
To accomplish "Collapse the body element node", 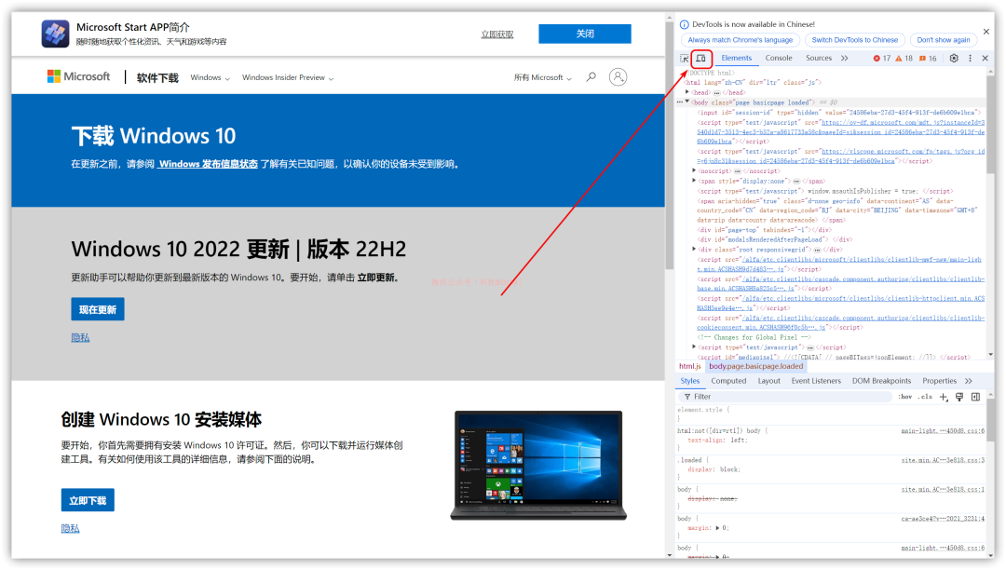I will click(x=687, y=102).
